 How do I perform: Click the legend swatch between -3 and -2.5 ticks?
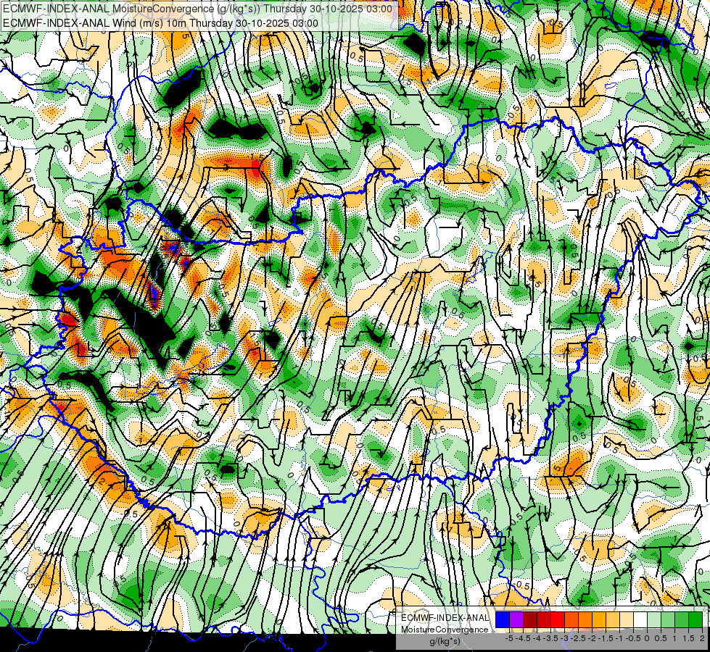point(571,619)
